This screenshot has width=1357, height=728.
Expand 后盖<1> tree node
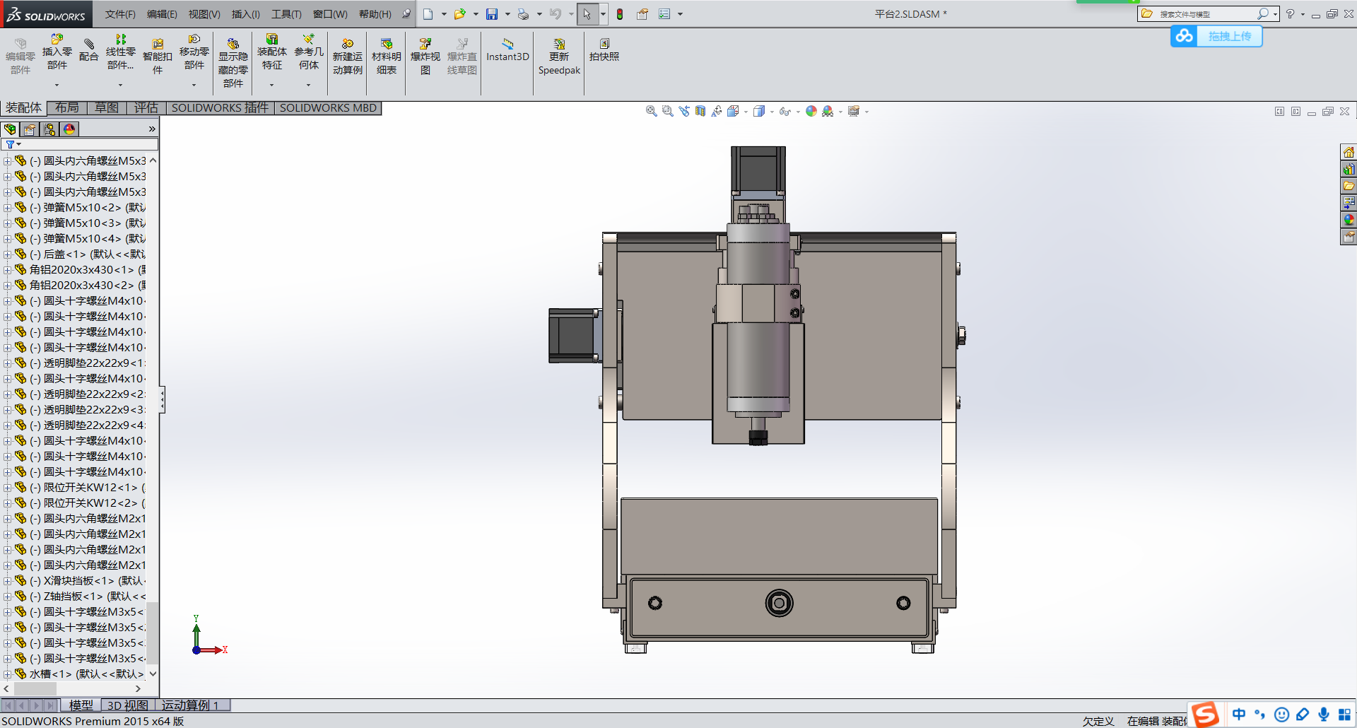pos(7,254)
